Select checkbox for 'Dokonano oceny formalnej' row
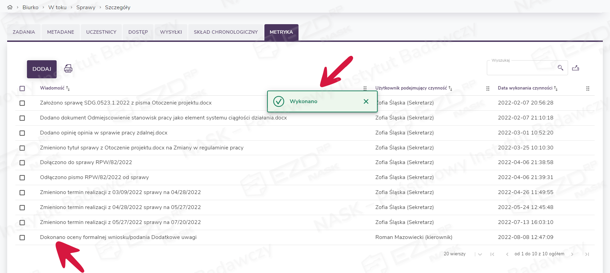The image size is (610, 273). click(22, 238)
